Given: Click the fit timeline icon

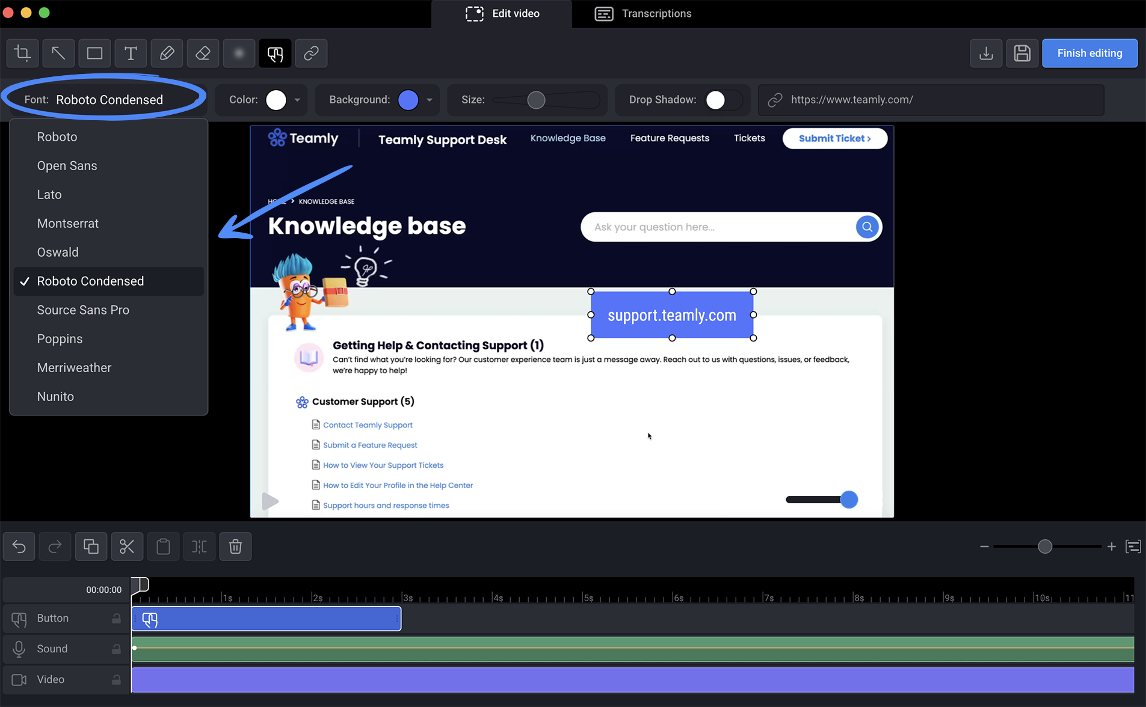Looking at the screenshot, I should 1133,546.
